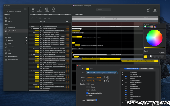The image size is (170, 106).
Task: Collapse the Elaboración del Contrato group
Action: coord(32,29)
